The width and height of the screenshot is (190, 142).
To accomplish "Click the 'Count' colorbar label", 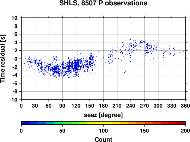I will (103, 139).
